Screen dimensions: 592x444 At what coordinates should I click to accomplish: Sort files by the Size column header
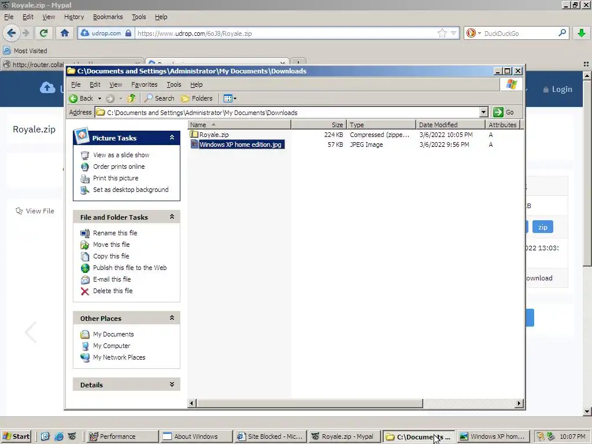319,125
